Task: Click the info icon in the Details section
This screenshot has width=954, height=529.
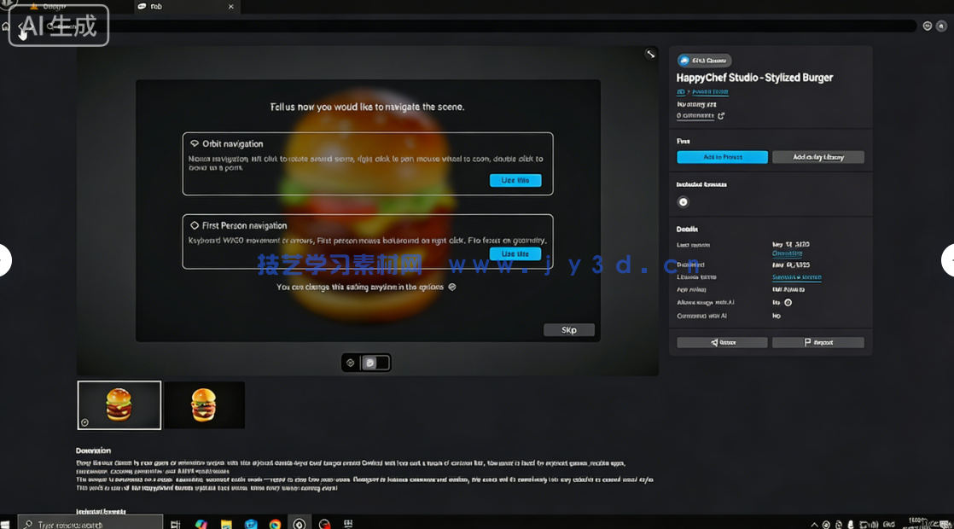Action: (x=788, y=302)
